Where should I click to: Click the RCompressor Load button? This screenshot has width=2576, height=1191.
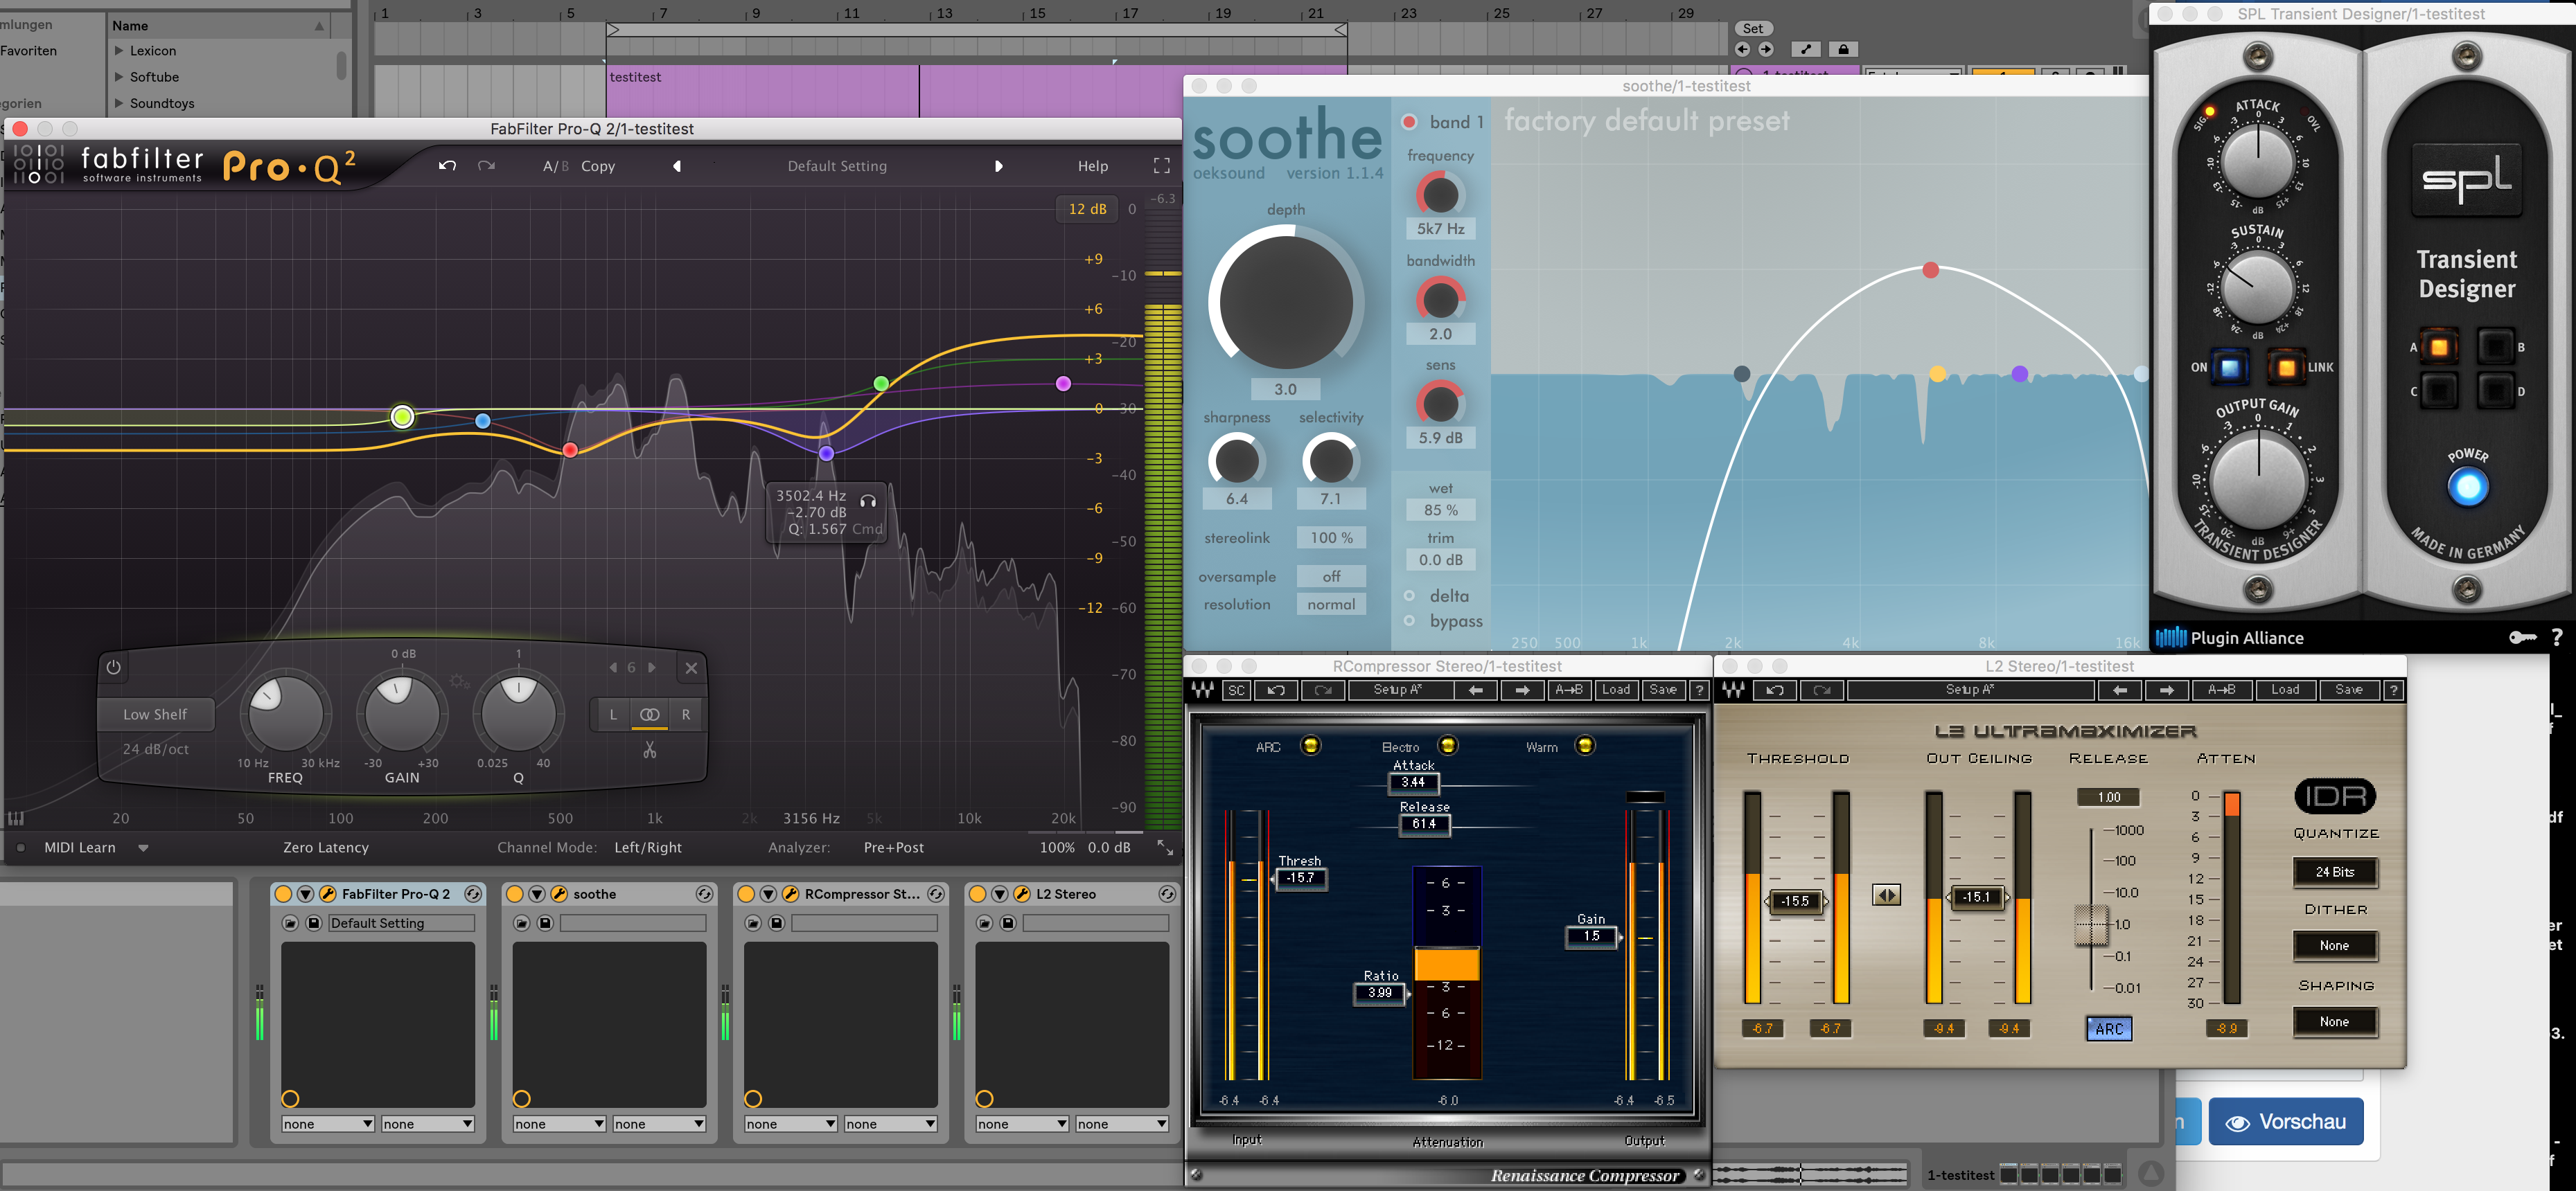click(x=1615, y=690)
